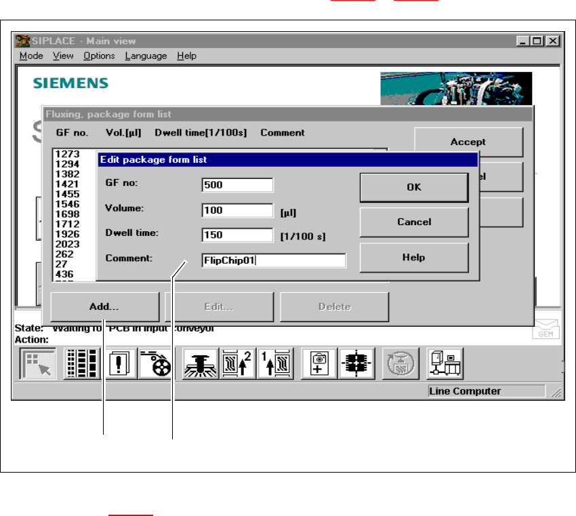Confirm the edit dialog with OK
This screenshot has width=576, height=516.
(414, 187)
